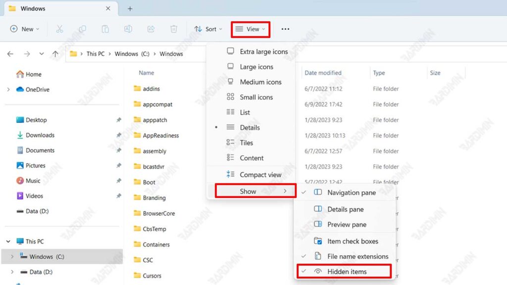Expand OneDrive tree node
Viewport: 507px width, 285px height.
tap(8, 90)
